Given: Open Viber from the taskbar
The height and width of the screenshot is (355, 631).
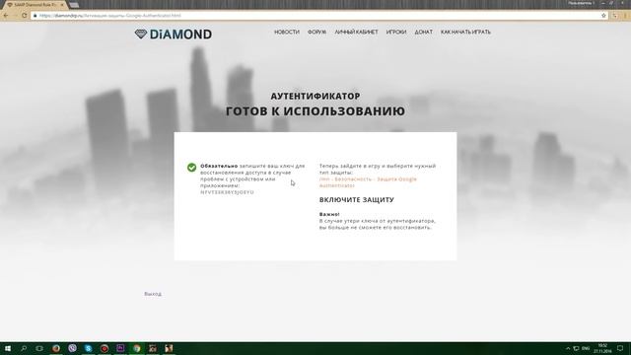Looking at the screenshot, I should pyautogui.click(x=72, y=348).
